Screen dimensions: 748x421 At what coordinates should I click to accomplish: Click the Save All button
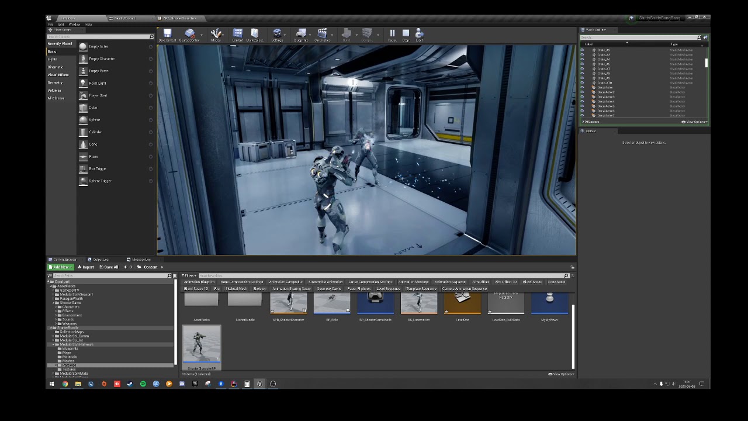coord(109,267)
